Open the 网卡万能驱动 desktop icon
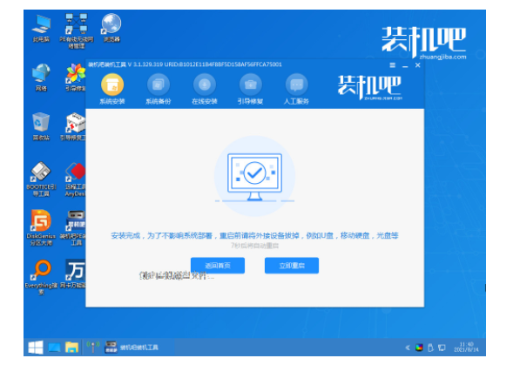Image resolution: width=520 pixels, height=365 pixels. [x=73, y=274]
